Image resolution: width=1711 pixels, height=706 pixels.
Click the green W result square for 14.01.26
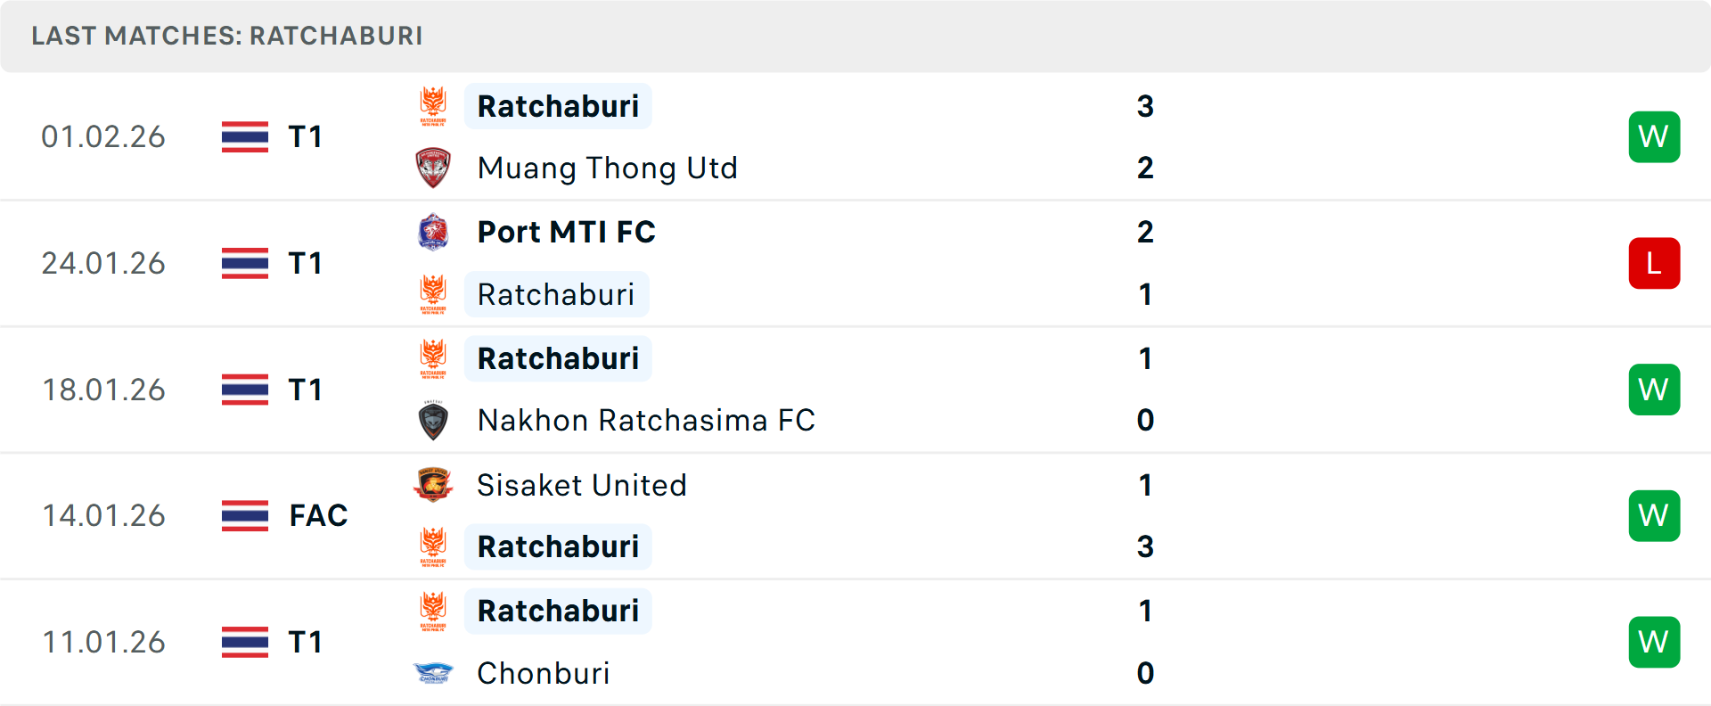[x=1654, y=515]
